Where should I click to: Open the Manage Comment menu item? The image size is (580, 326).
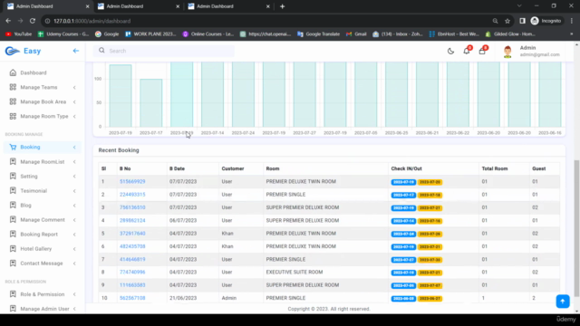pyautogui.click(x=43, y=219)
